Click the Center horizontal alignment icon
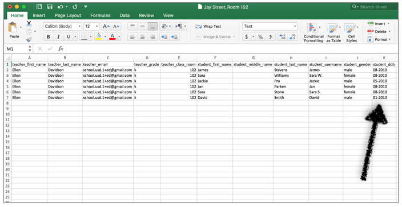The height and width of the screenshot is (207, 402). pos(143,37)
